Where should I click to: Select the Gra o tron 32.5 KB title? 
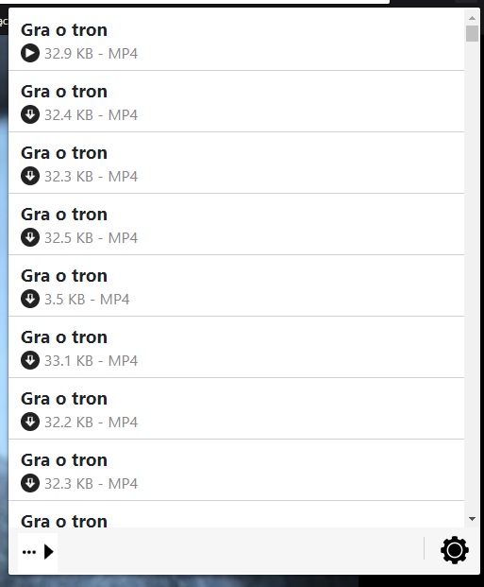pyautogui.click(x=64, y=215)
